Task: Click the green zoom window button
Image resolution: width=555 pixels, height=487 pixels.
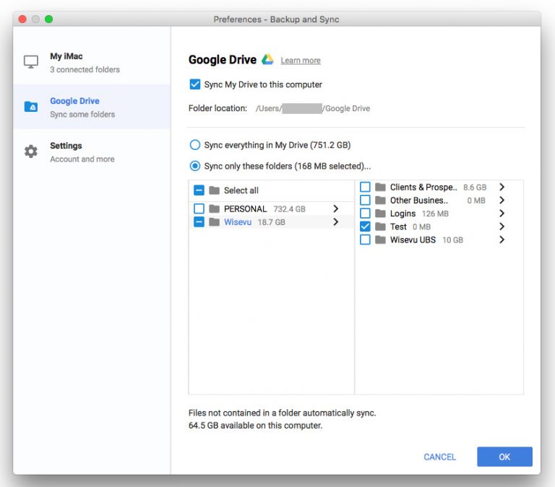Action: coord(49,19)
